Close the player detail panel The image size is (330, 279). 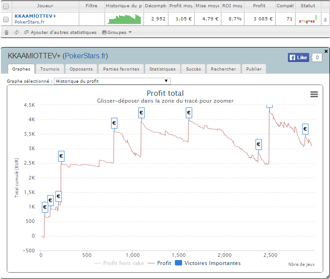326,51
